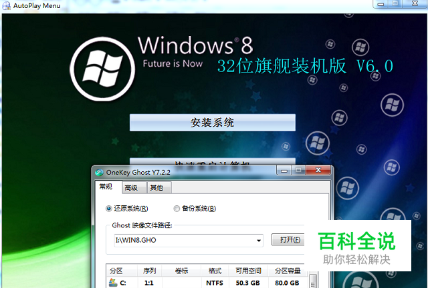The height and width of the screenshot is (288, 428).
Task: Minimize the OneKey Ghost window
Action: click(284, 171)
